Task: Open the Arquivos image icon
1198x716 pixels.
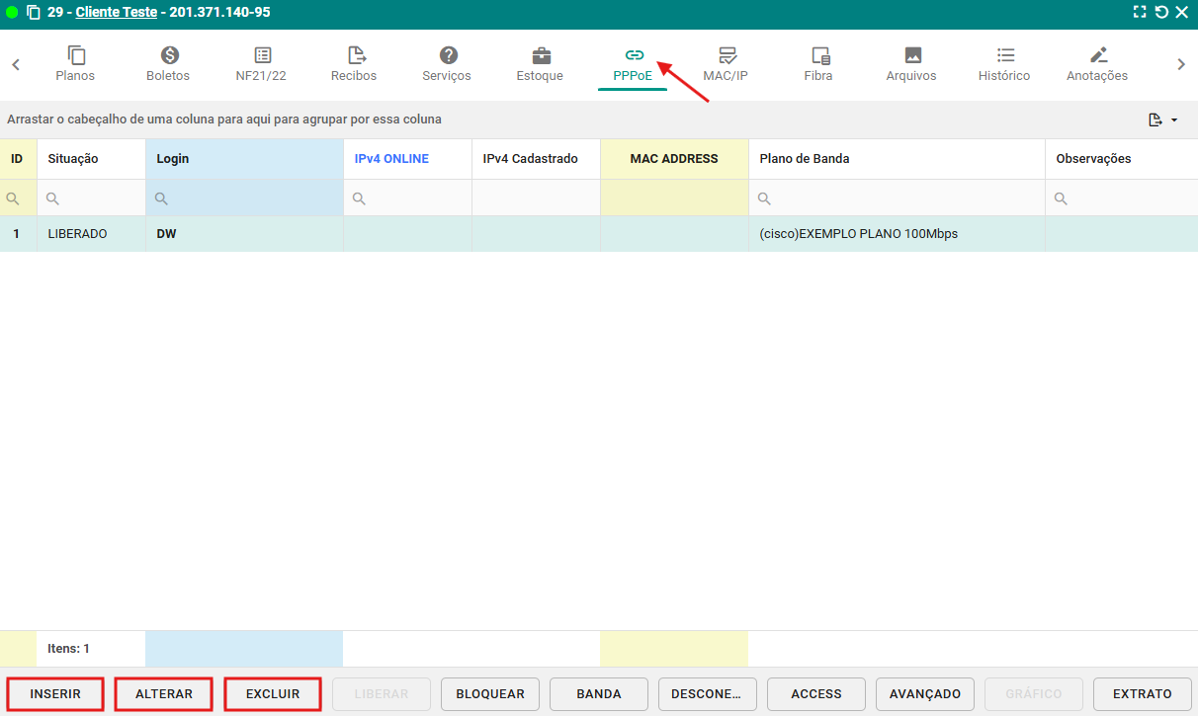Action: click(911, 55)
